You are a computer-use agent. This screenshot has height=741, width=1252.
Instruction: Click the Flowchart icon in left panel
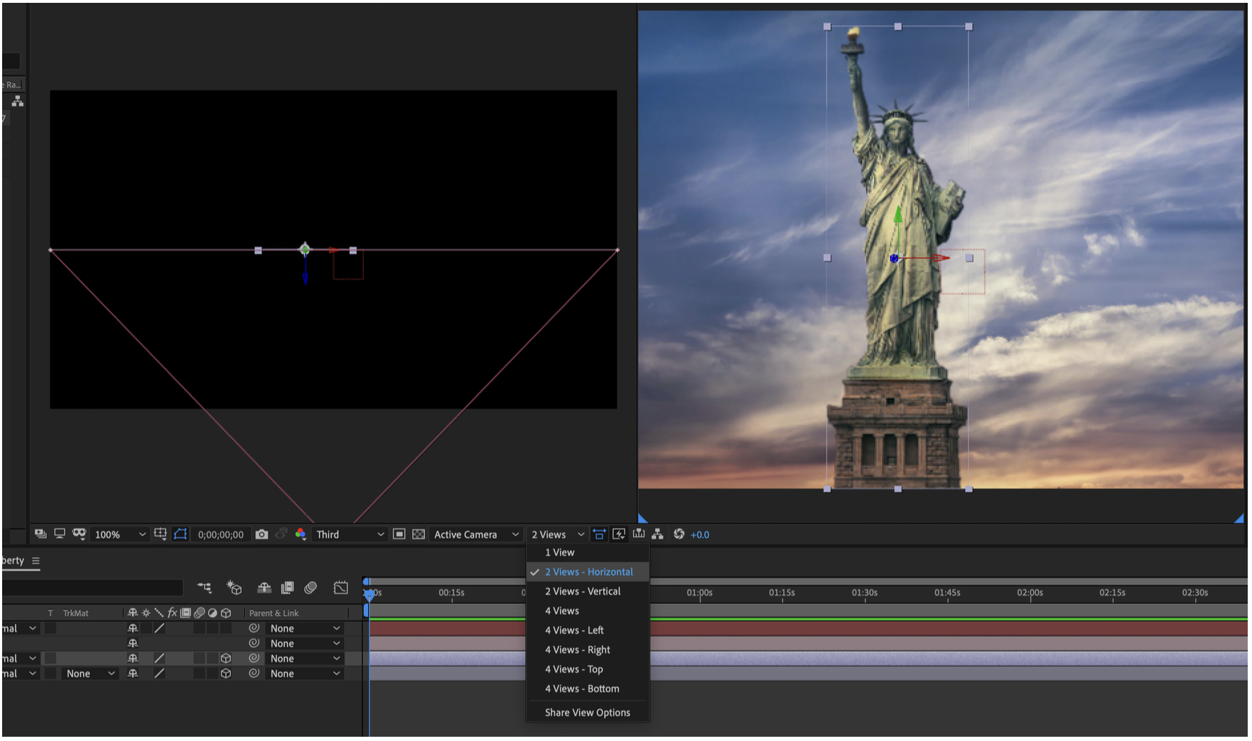coord(17,101)
